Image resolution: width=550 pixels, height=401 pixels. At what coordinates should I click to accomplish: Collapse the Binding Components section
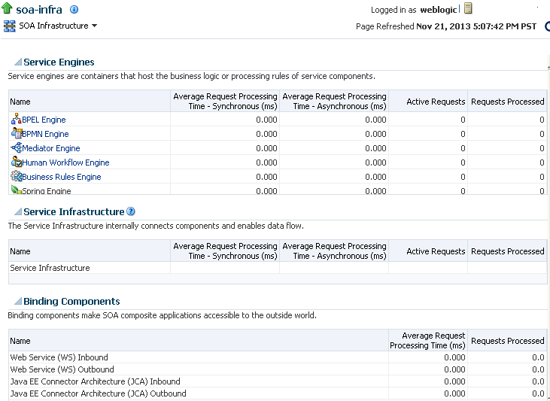[x=17, y=302]
